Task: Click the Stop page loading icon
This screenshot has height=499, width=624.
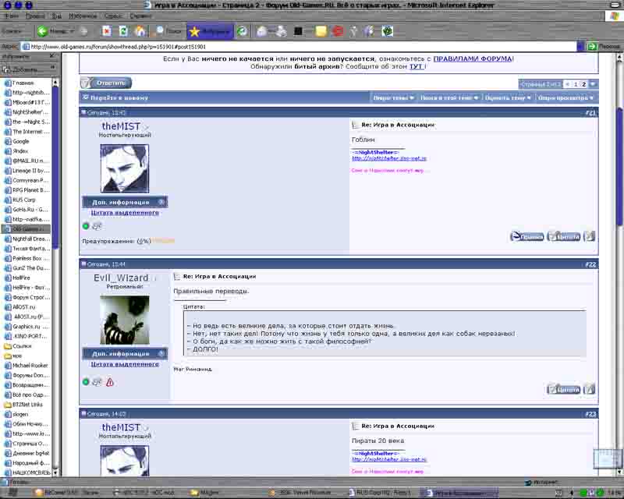Action: 106,31
